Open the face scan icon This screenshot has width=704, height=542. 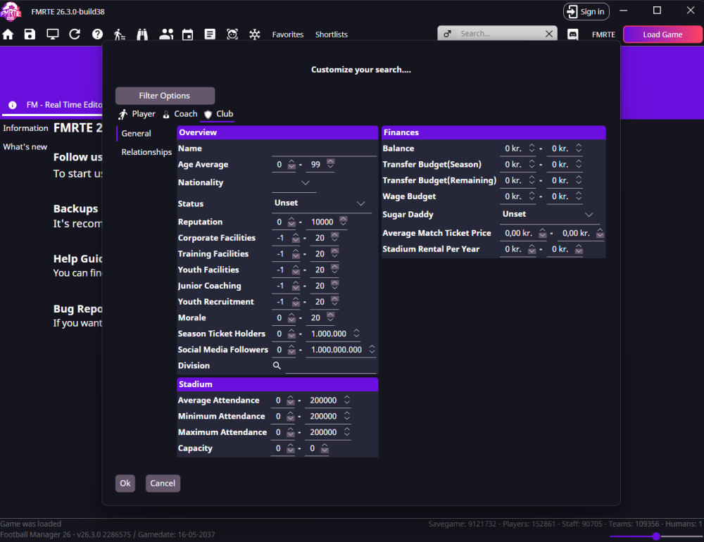[x=232, y=34]
